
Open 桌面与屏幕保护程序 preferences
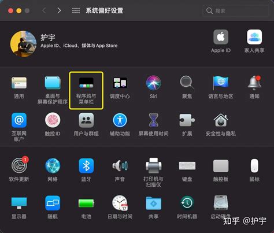53,83
